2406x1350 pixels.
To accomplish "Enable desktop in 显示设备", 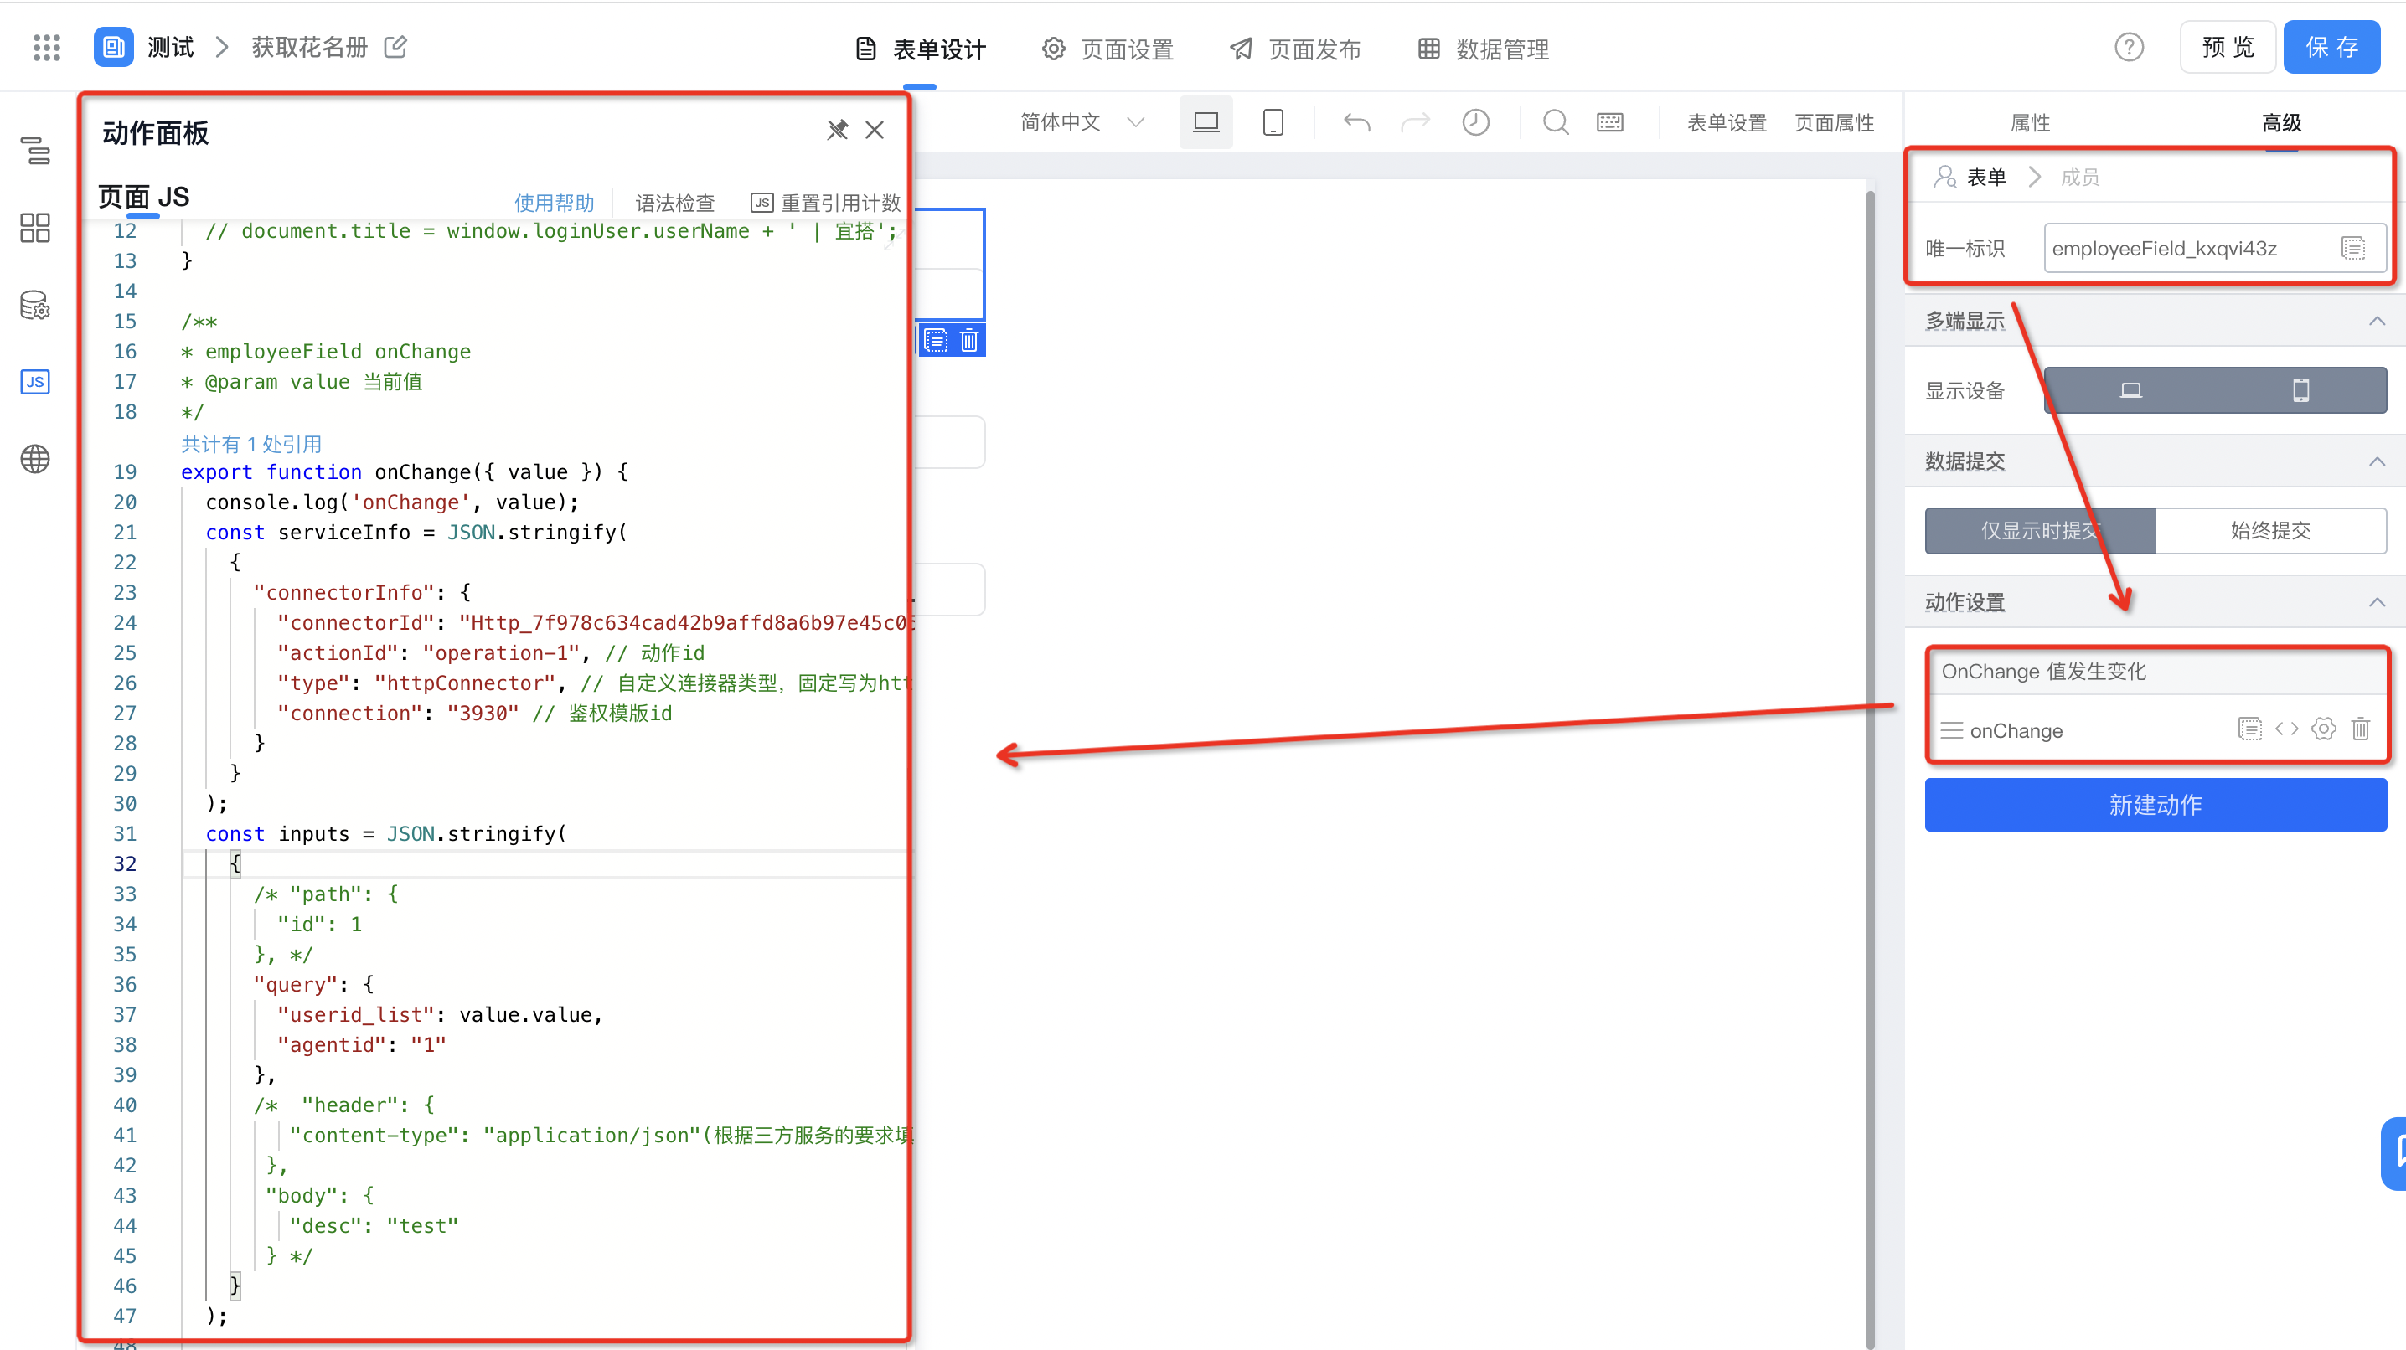I will coord(2130,390).
